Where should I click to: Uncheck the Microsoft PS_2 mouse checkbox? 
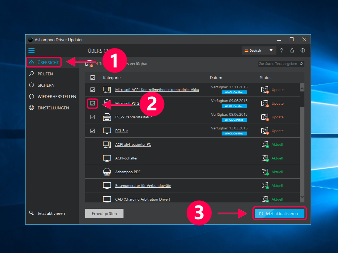click(x=92, y=103)
